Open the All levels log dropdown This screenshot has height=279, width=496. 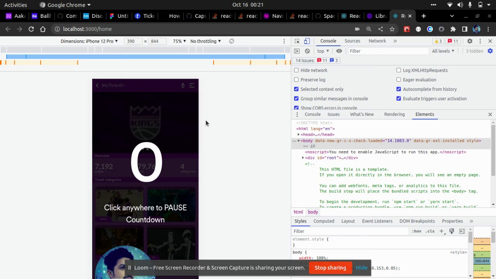pyautogui.click(x=443, y=51)
